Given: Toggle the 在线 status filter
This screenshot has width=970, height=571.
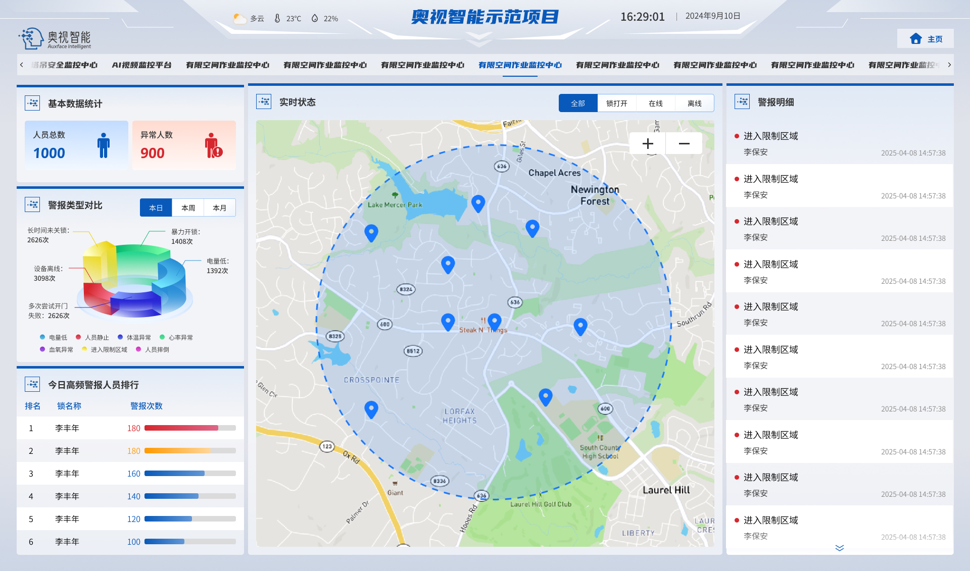Looking at the screenshot, I should [655, 102].
